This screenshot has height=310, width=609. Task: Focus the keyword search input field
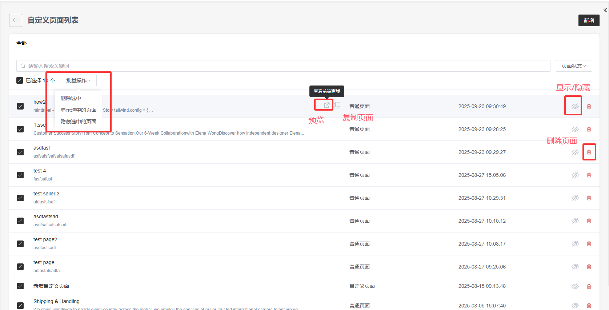[284, 66]
